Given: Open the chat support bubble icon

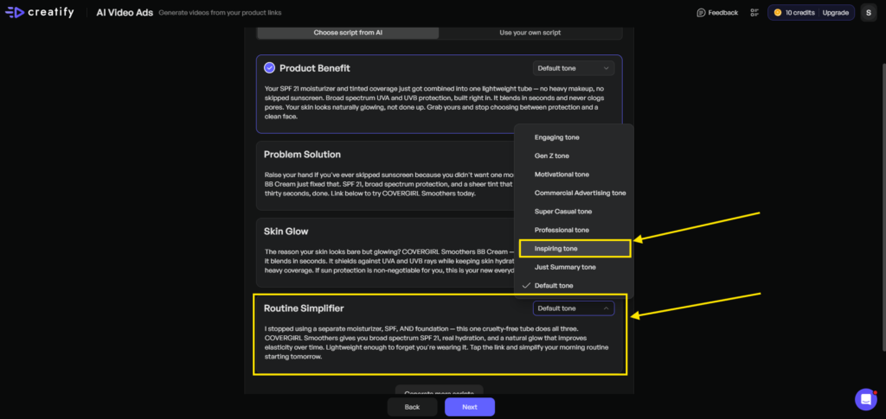Looking at the screenshot, I should click(865, 399).
